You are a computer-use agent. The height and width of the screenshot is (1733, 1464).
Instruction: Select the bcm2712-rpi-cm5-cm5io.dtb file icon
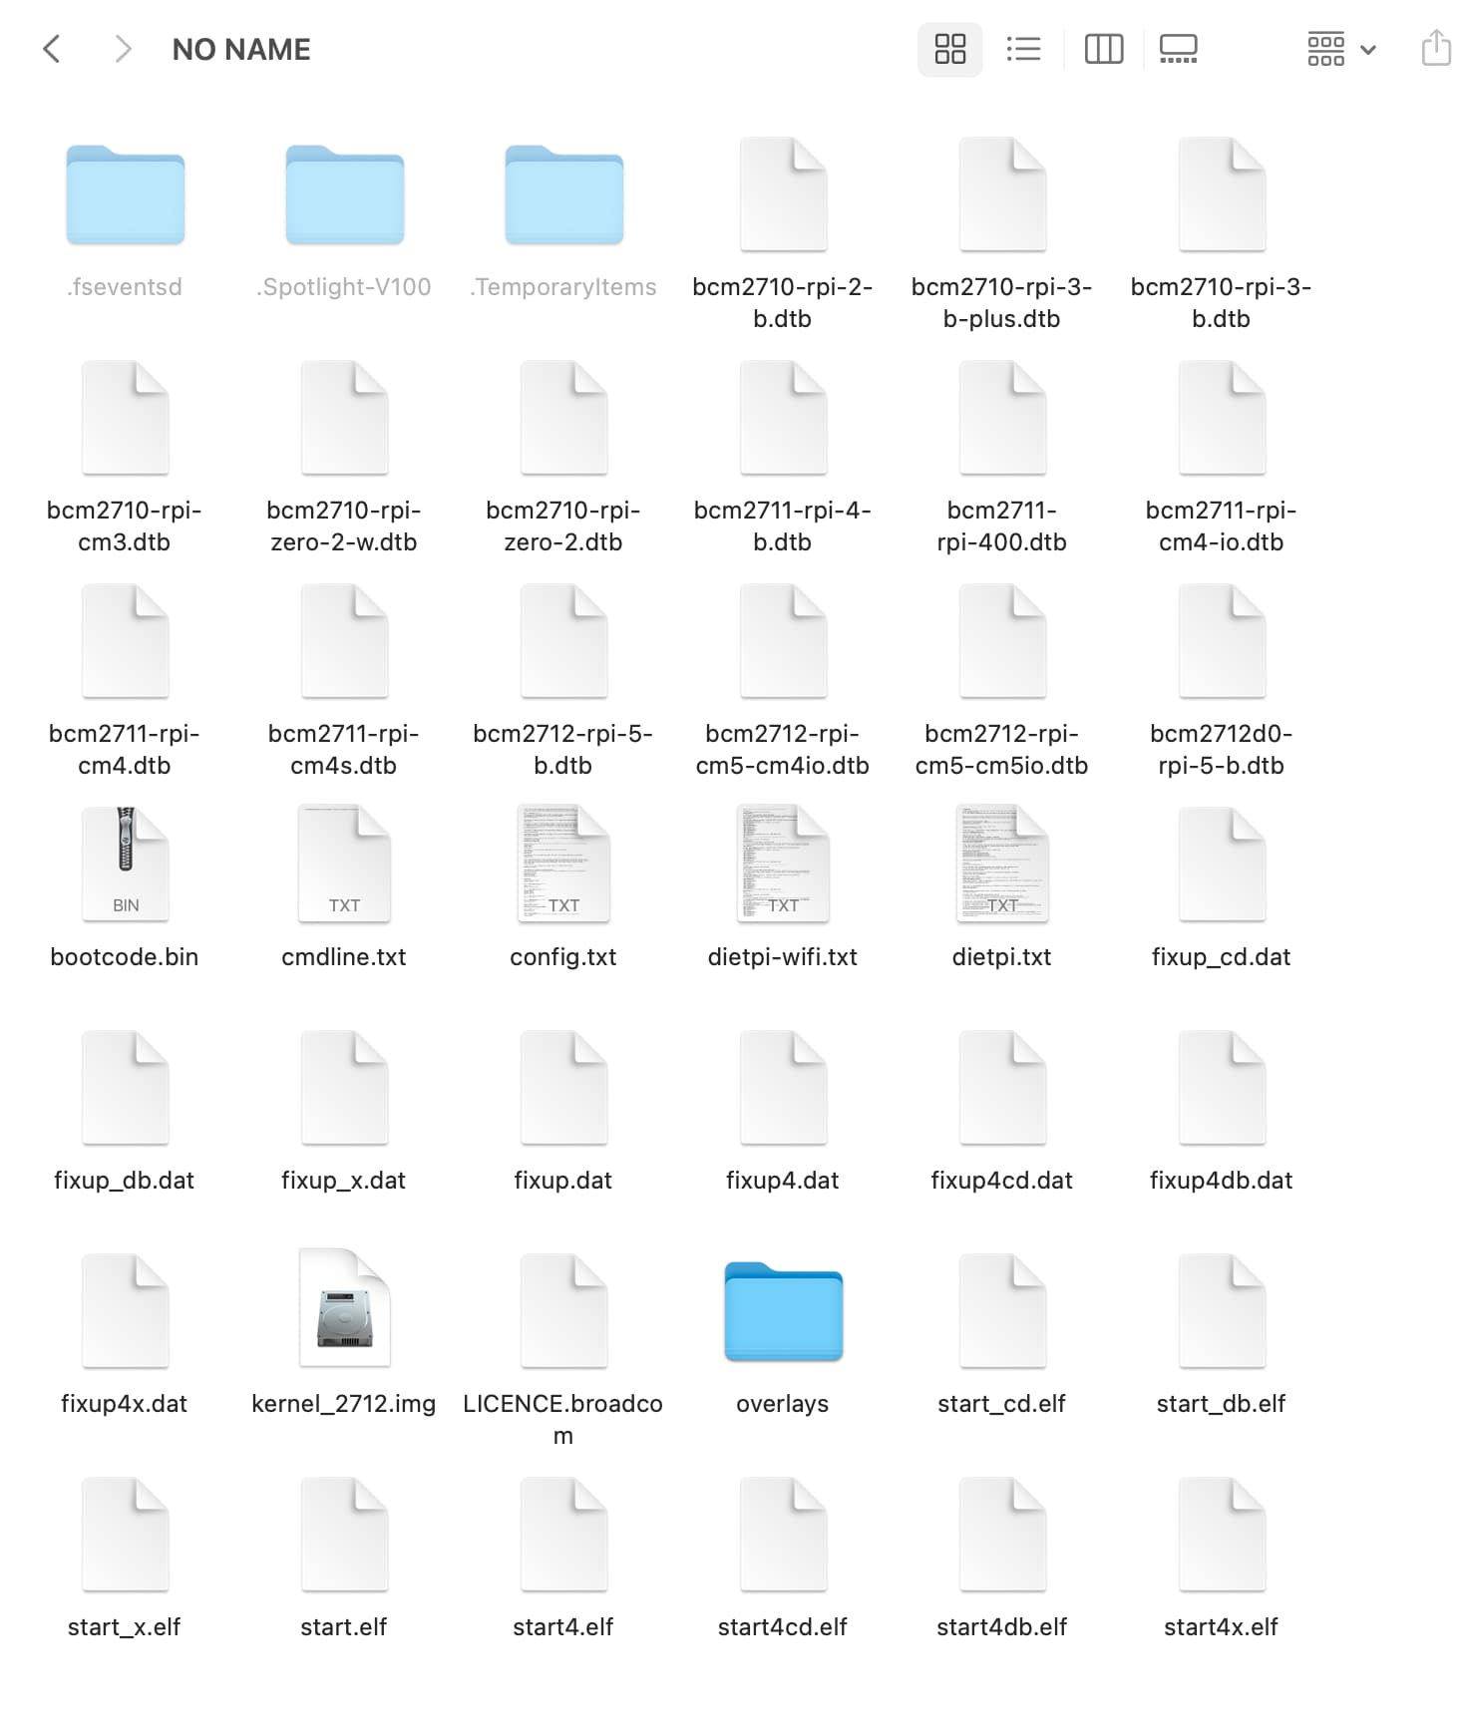[1003, 641]
